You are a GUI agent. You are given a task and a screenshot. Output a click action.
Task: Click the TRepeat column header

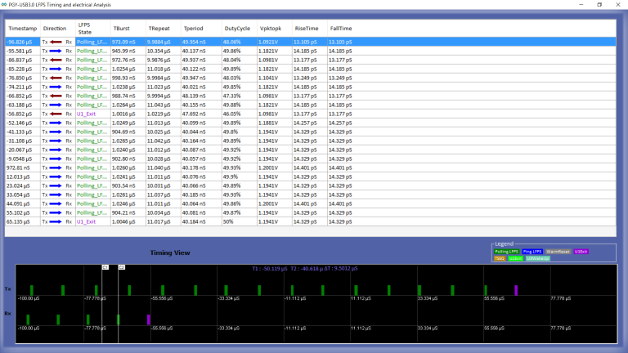tap(164, 29)
